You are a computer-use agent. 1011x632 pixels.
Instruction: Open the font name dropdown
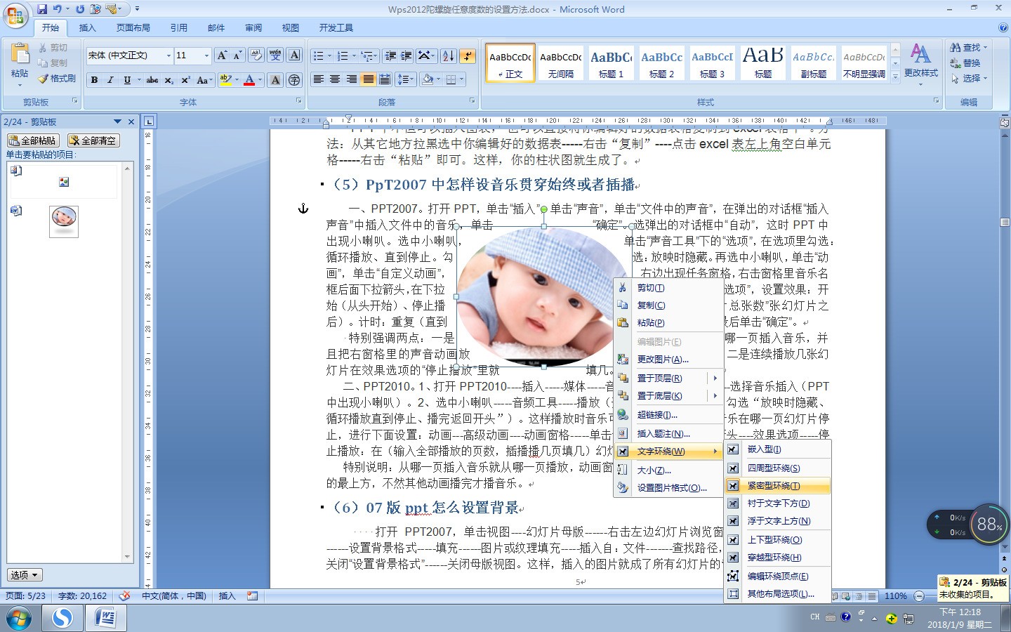pyautogui.click(x=168, y=55)
